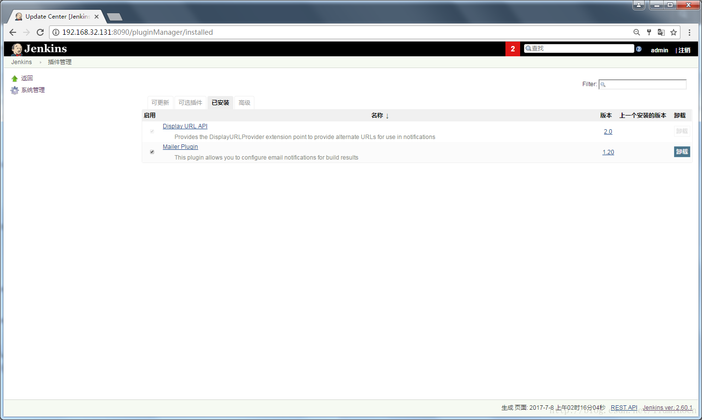
Task: Click the Jenkins breadcrumb link
Action: click(x=22, y=62)
